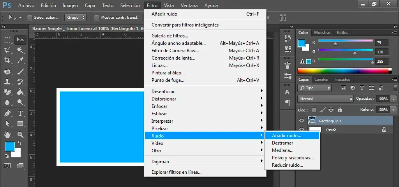Select the Horizontal Type tool
The image size is (399, 187).
[x=20, y=113]
